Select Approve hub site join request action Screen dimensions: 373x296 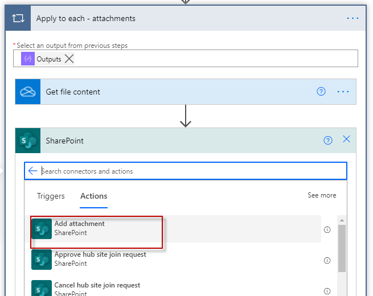(x=100, y=259)
